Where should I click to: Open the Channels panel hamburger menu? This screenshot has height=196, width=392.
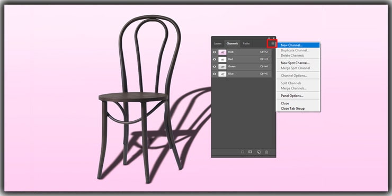(273, 44)
